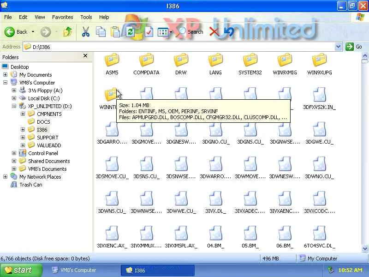Viewport: 369px width, 277px height.
Task: Select the ASMS folder icon
Action: click(x=112, y=60)
